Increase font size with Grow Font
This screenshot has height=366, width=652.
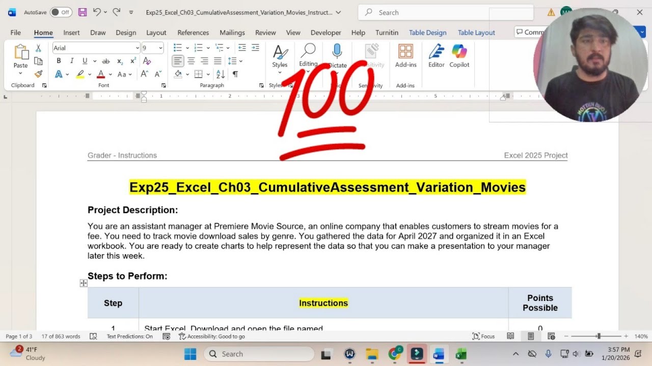pos(144,74)
